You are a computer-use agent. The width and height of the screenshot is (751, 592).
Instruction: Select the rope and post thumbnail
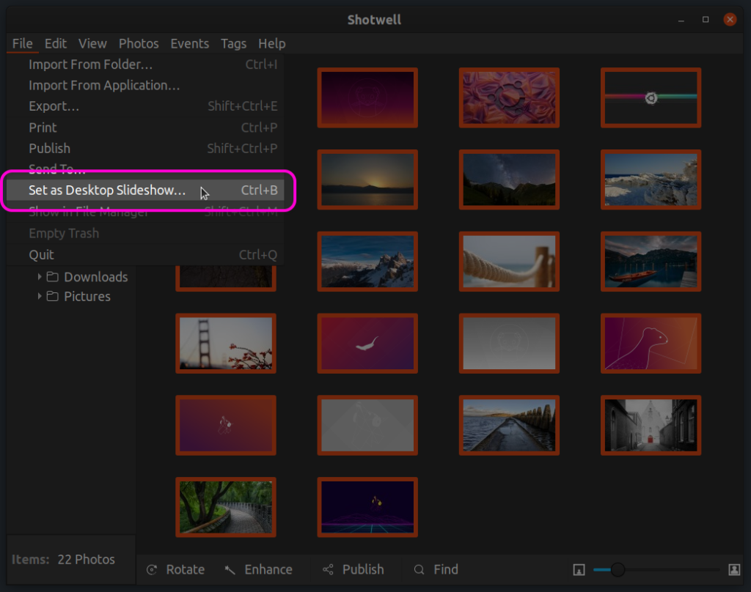pos(509,262)
